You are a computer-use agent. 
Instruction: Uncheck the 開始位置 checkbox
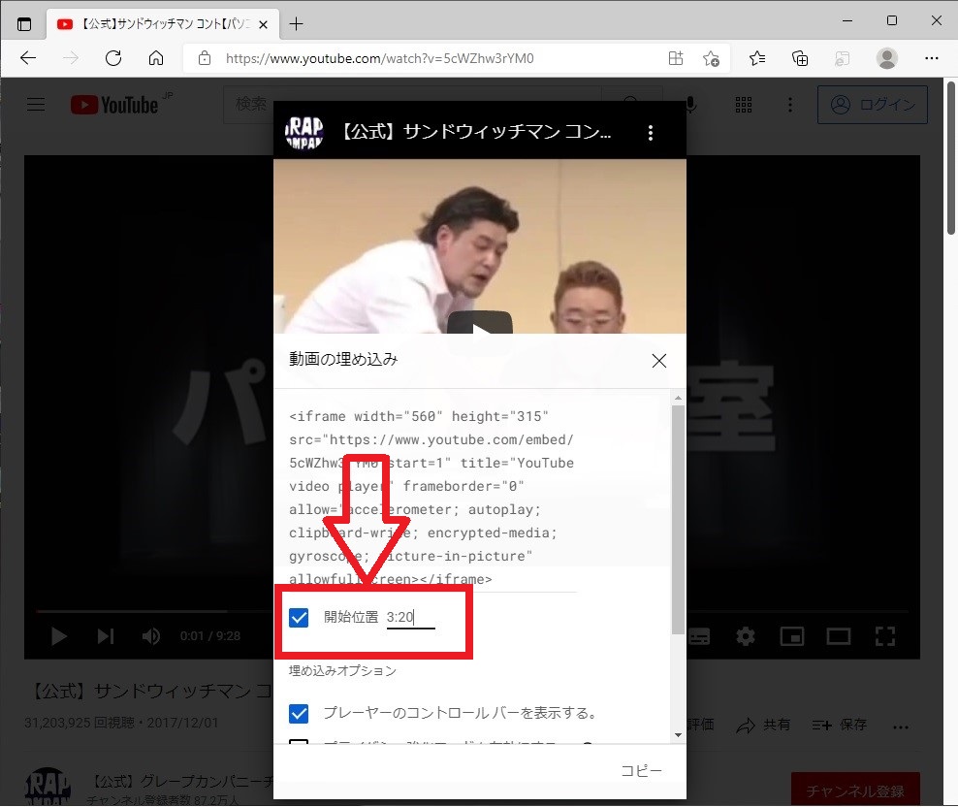(299, 618)
